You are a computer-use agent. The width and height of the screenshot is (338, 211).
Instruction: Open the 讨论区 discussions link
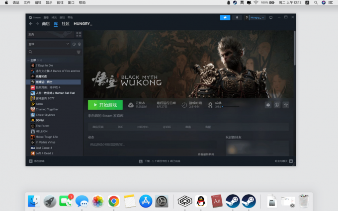(167, 127)
